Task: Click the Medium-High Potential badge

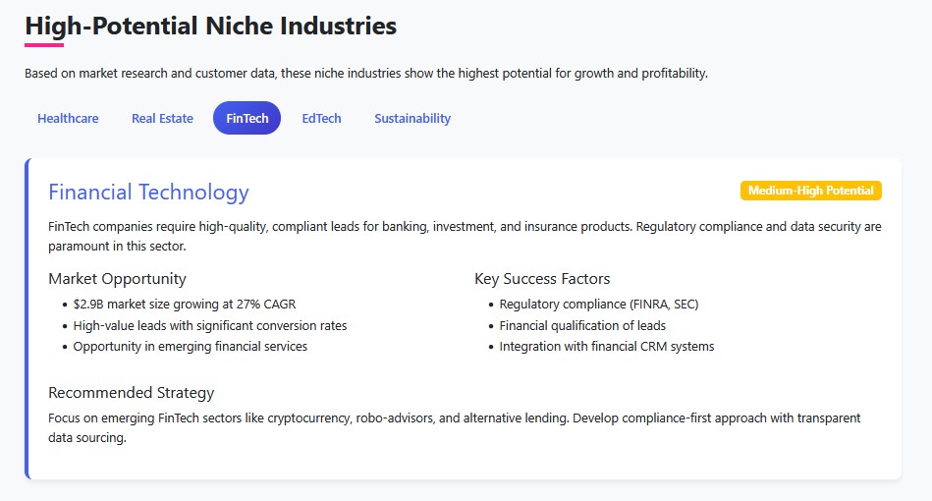Action: pos(810,191)
